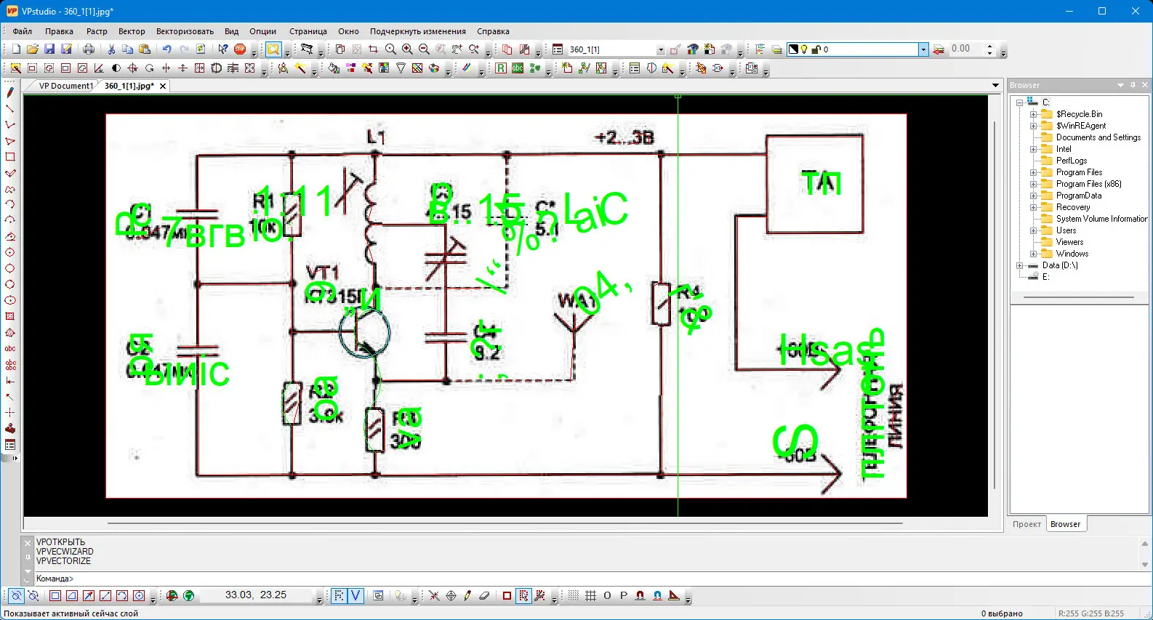
Task: Click the red abc text tool in left toolbar
Action: click(x=10, y=349)
